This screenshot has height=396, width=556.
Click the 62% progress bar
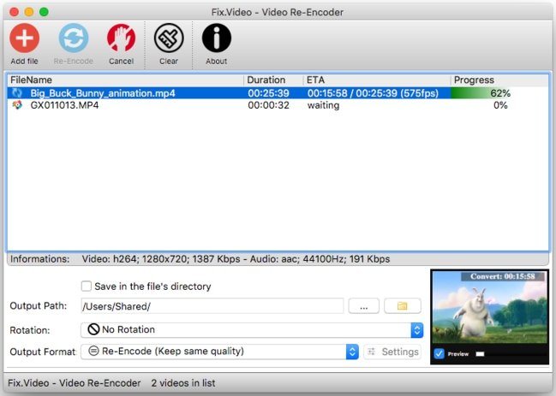click(499, 93)
